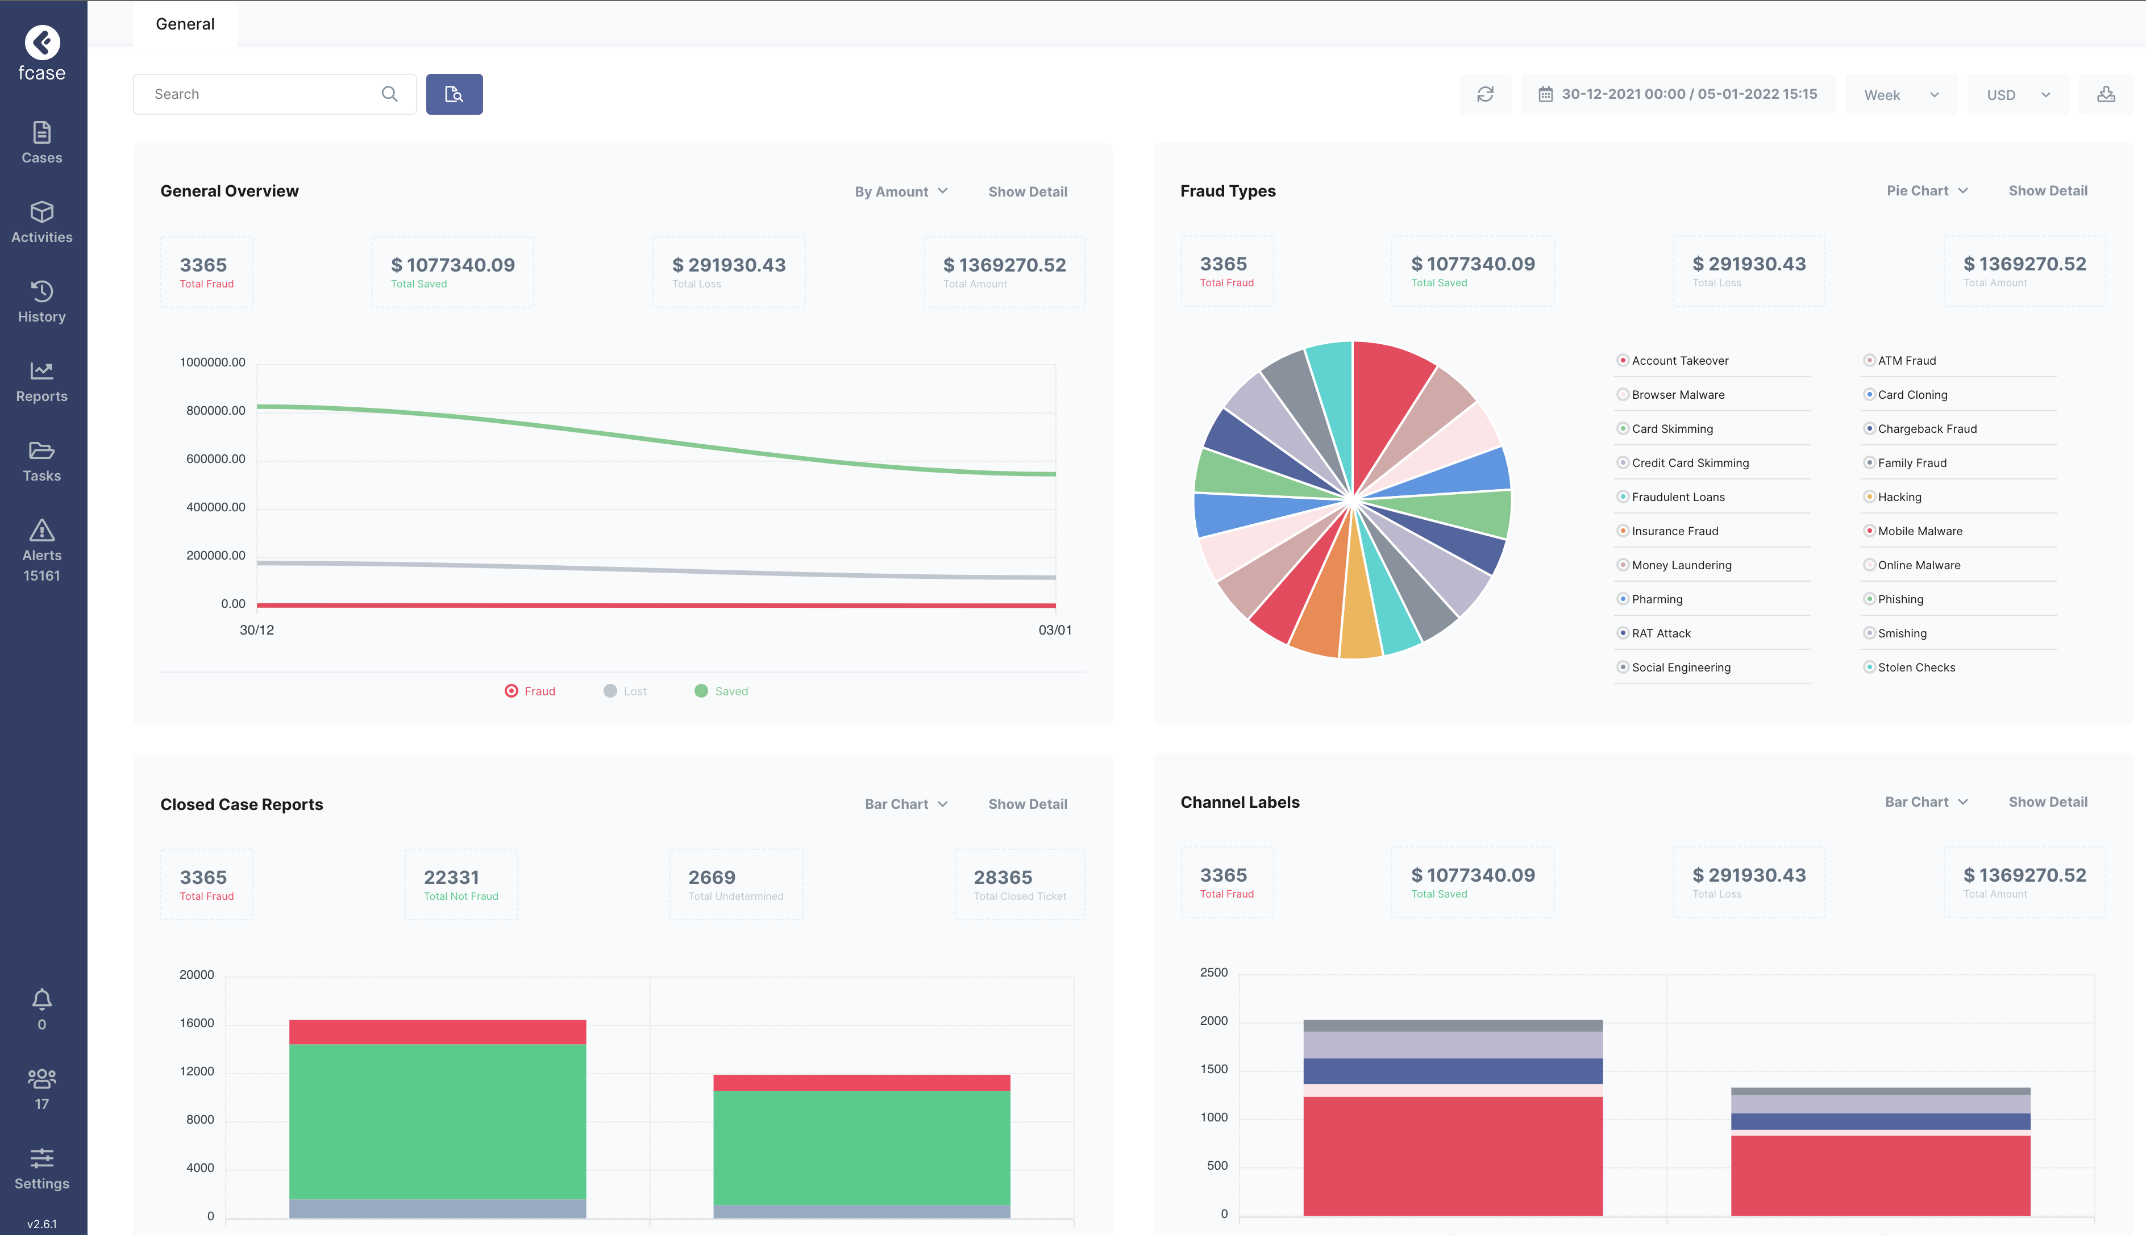
Task: Toggle Online Malware legend entry
Action: click(1911, 565)
